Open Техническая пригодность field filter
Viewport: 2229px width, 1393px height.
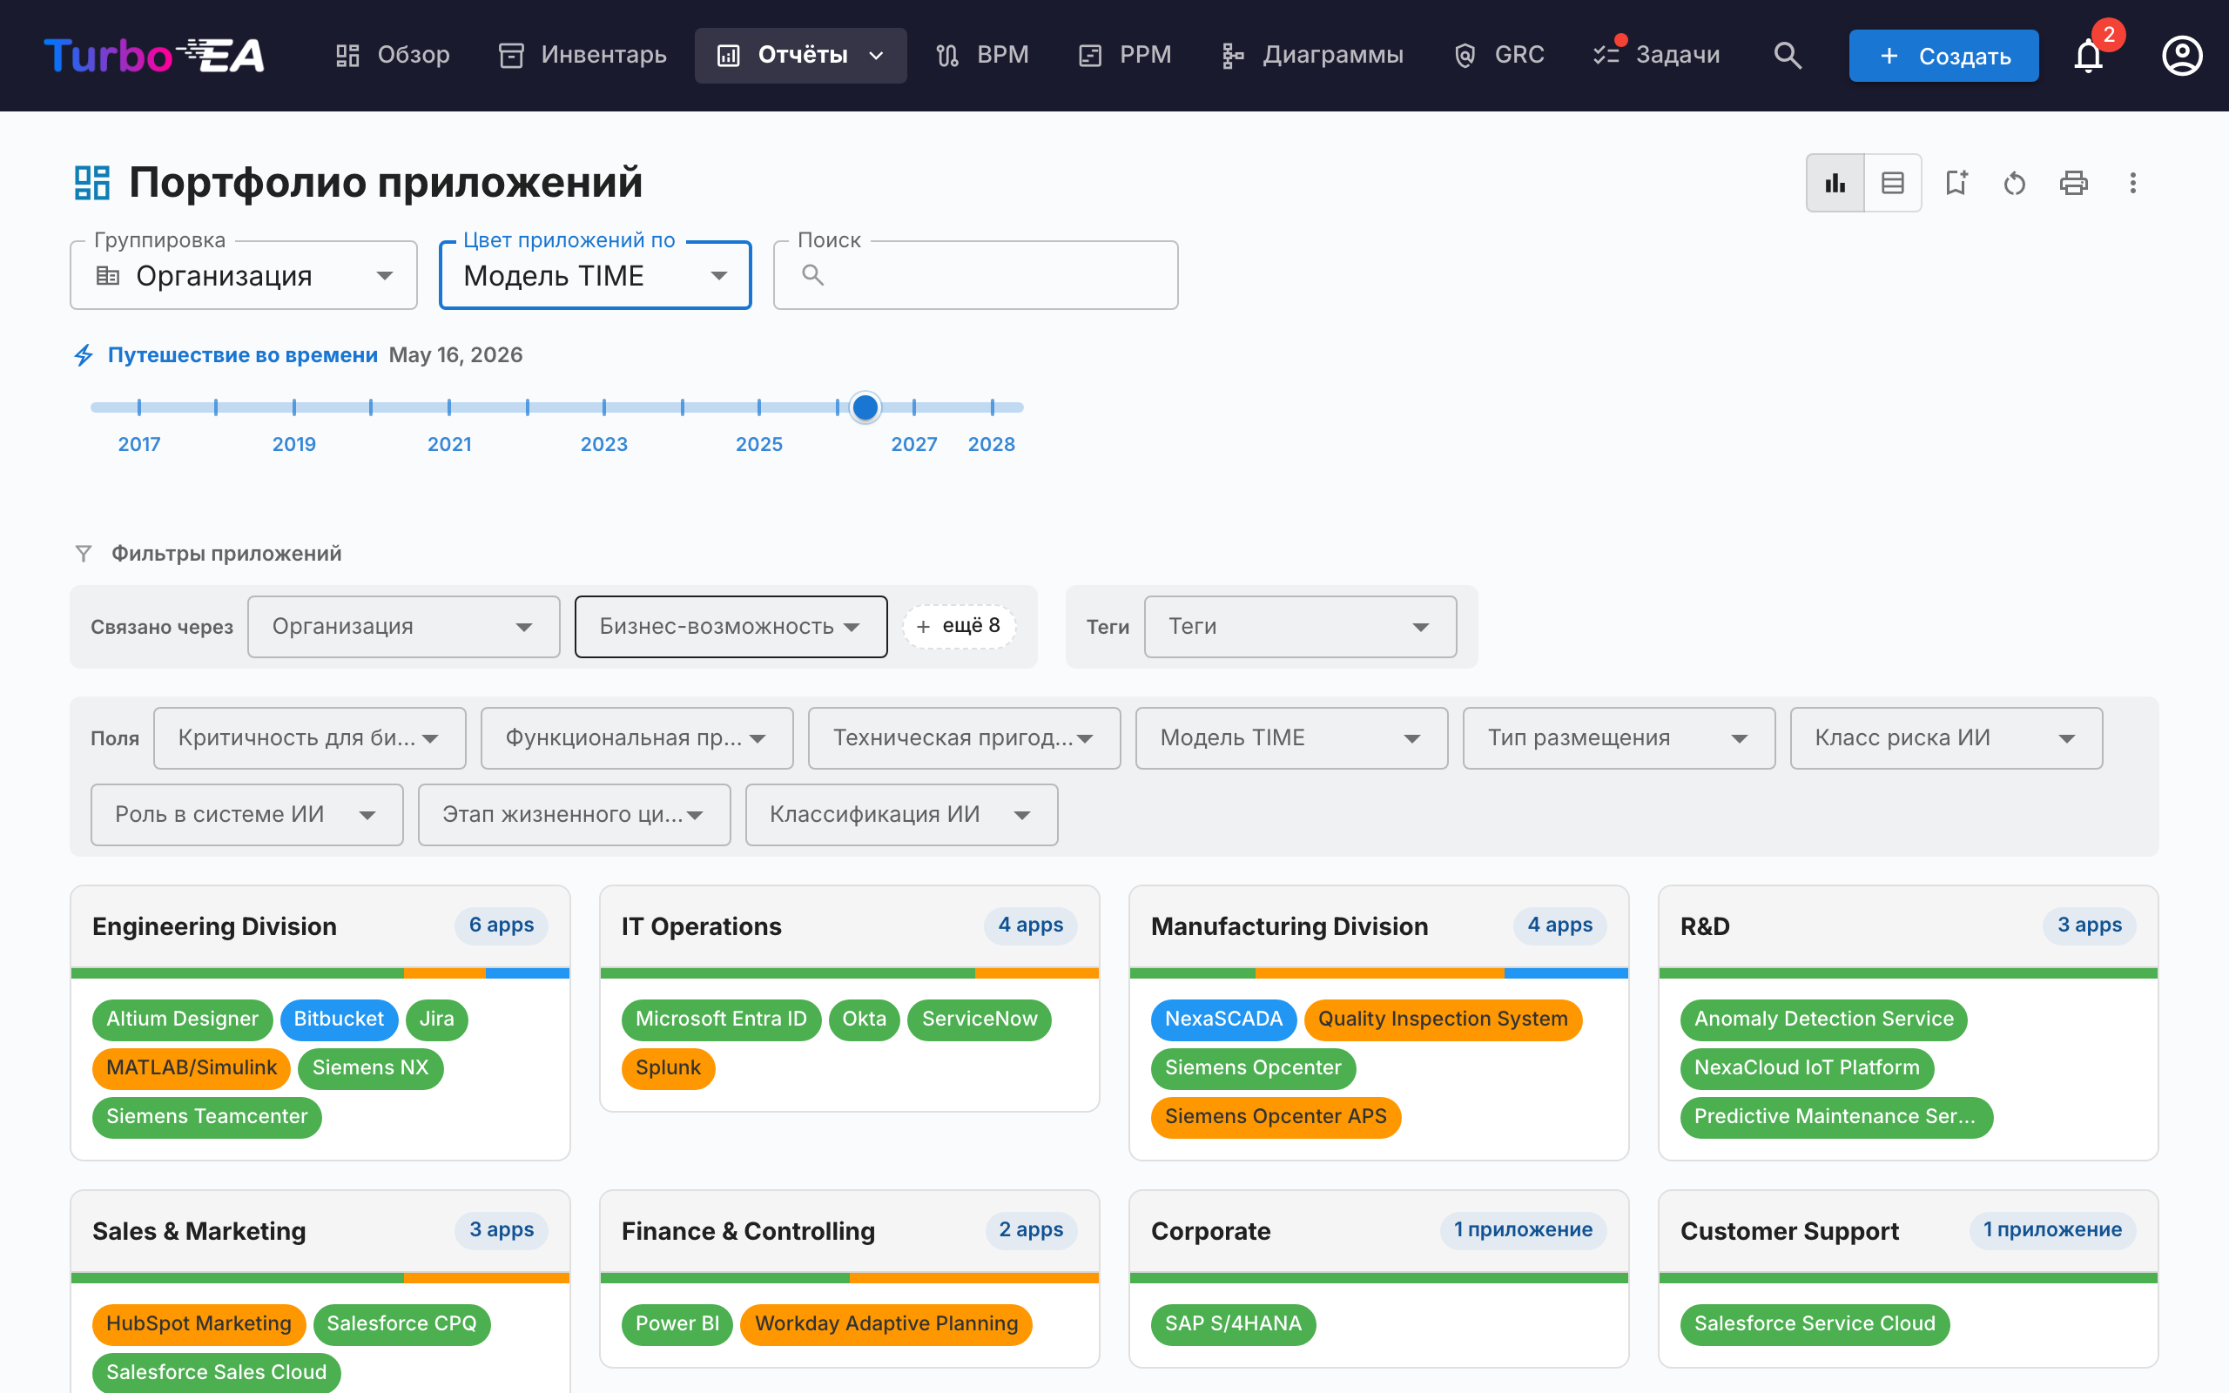coord(964,738)
